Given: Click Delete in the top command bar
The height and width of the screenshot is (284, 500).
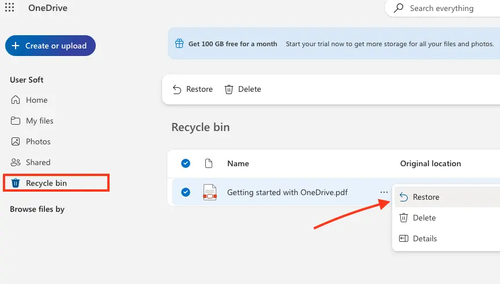Looking at the screenshot, I should tap(243, 89).
